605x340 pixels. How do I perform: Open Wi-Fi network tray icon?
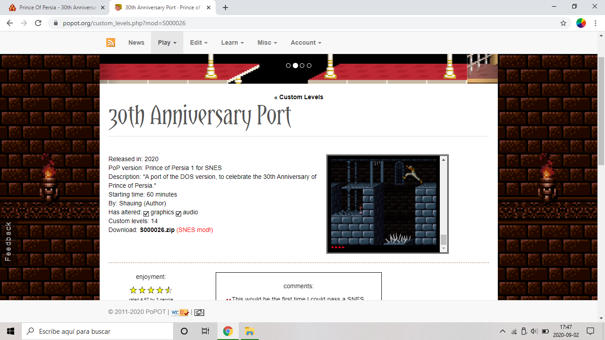click(514, 331)
